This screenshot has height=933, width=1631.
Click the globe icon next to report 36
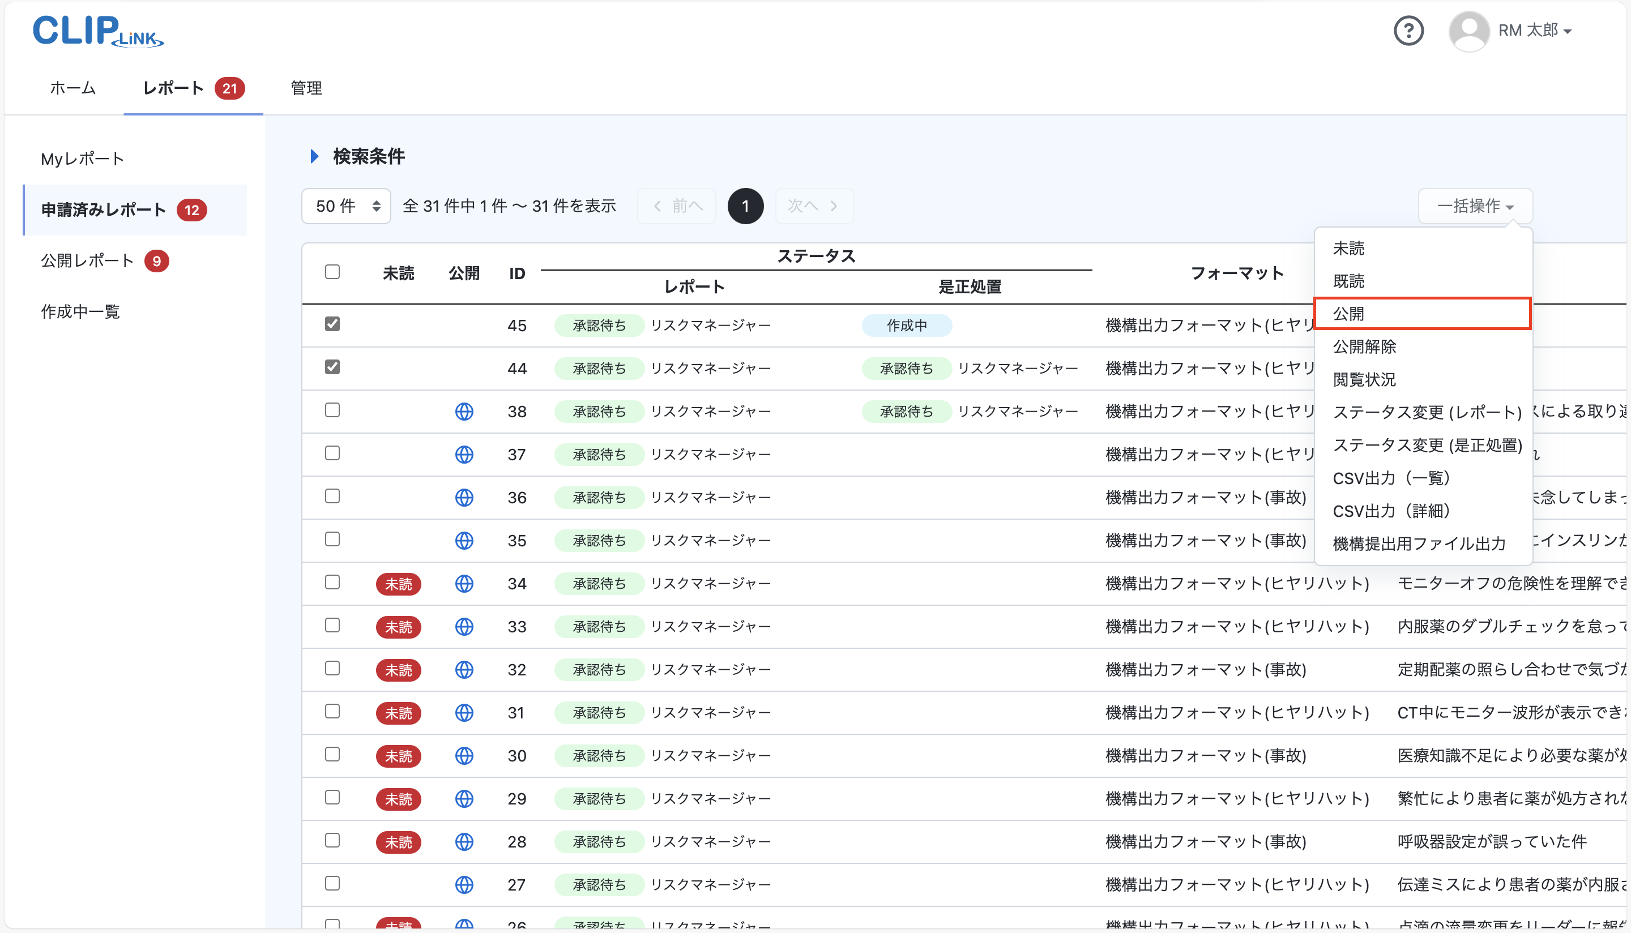464,497
